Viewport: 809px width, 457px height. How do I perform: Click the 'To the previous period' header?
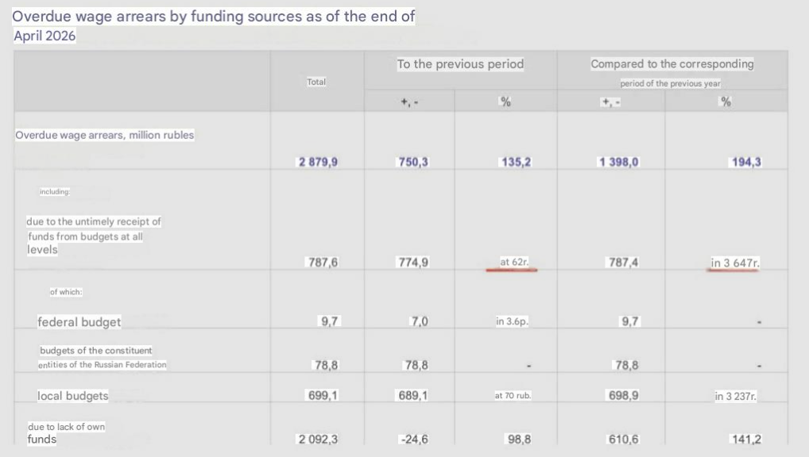coord(460,64)
